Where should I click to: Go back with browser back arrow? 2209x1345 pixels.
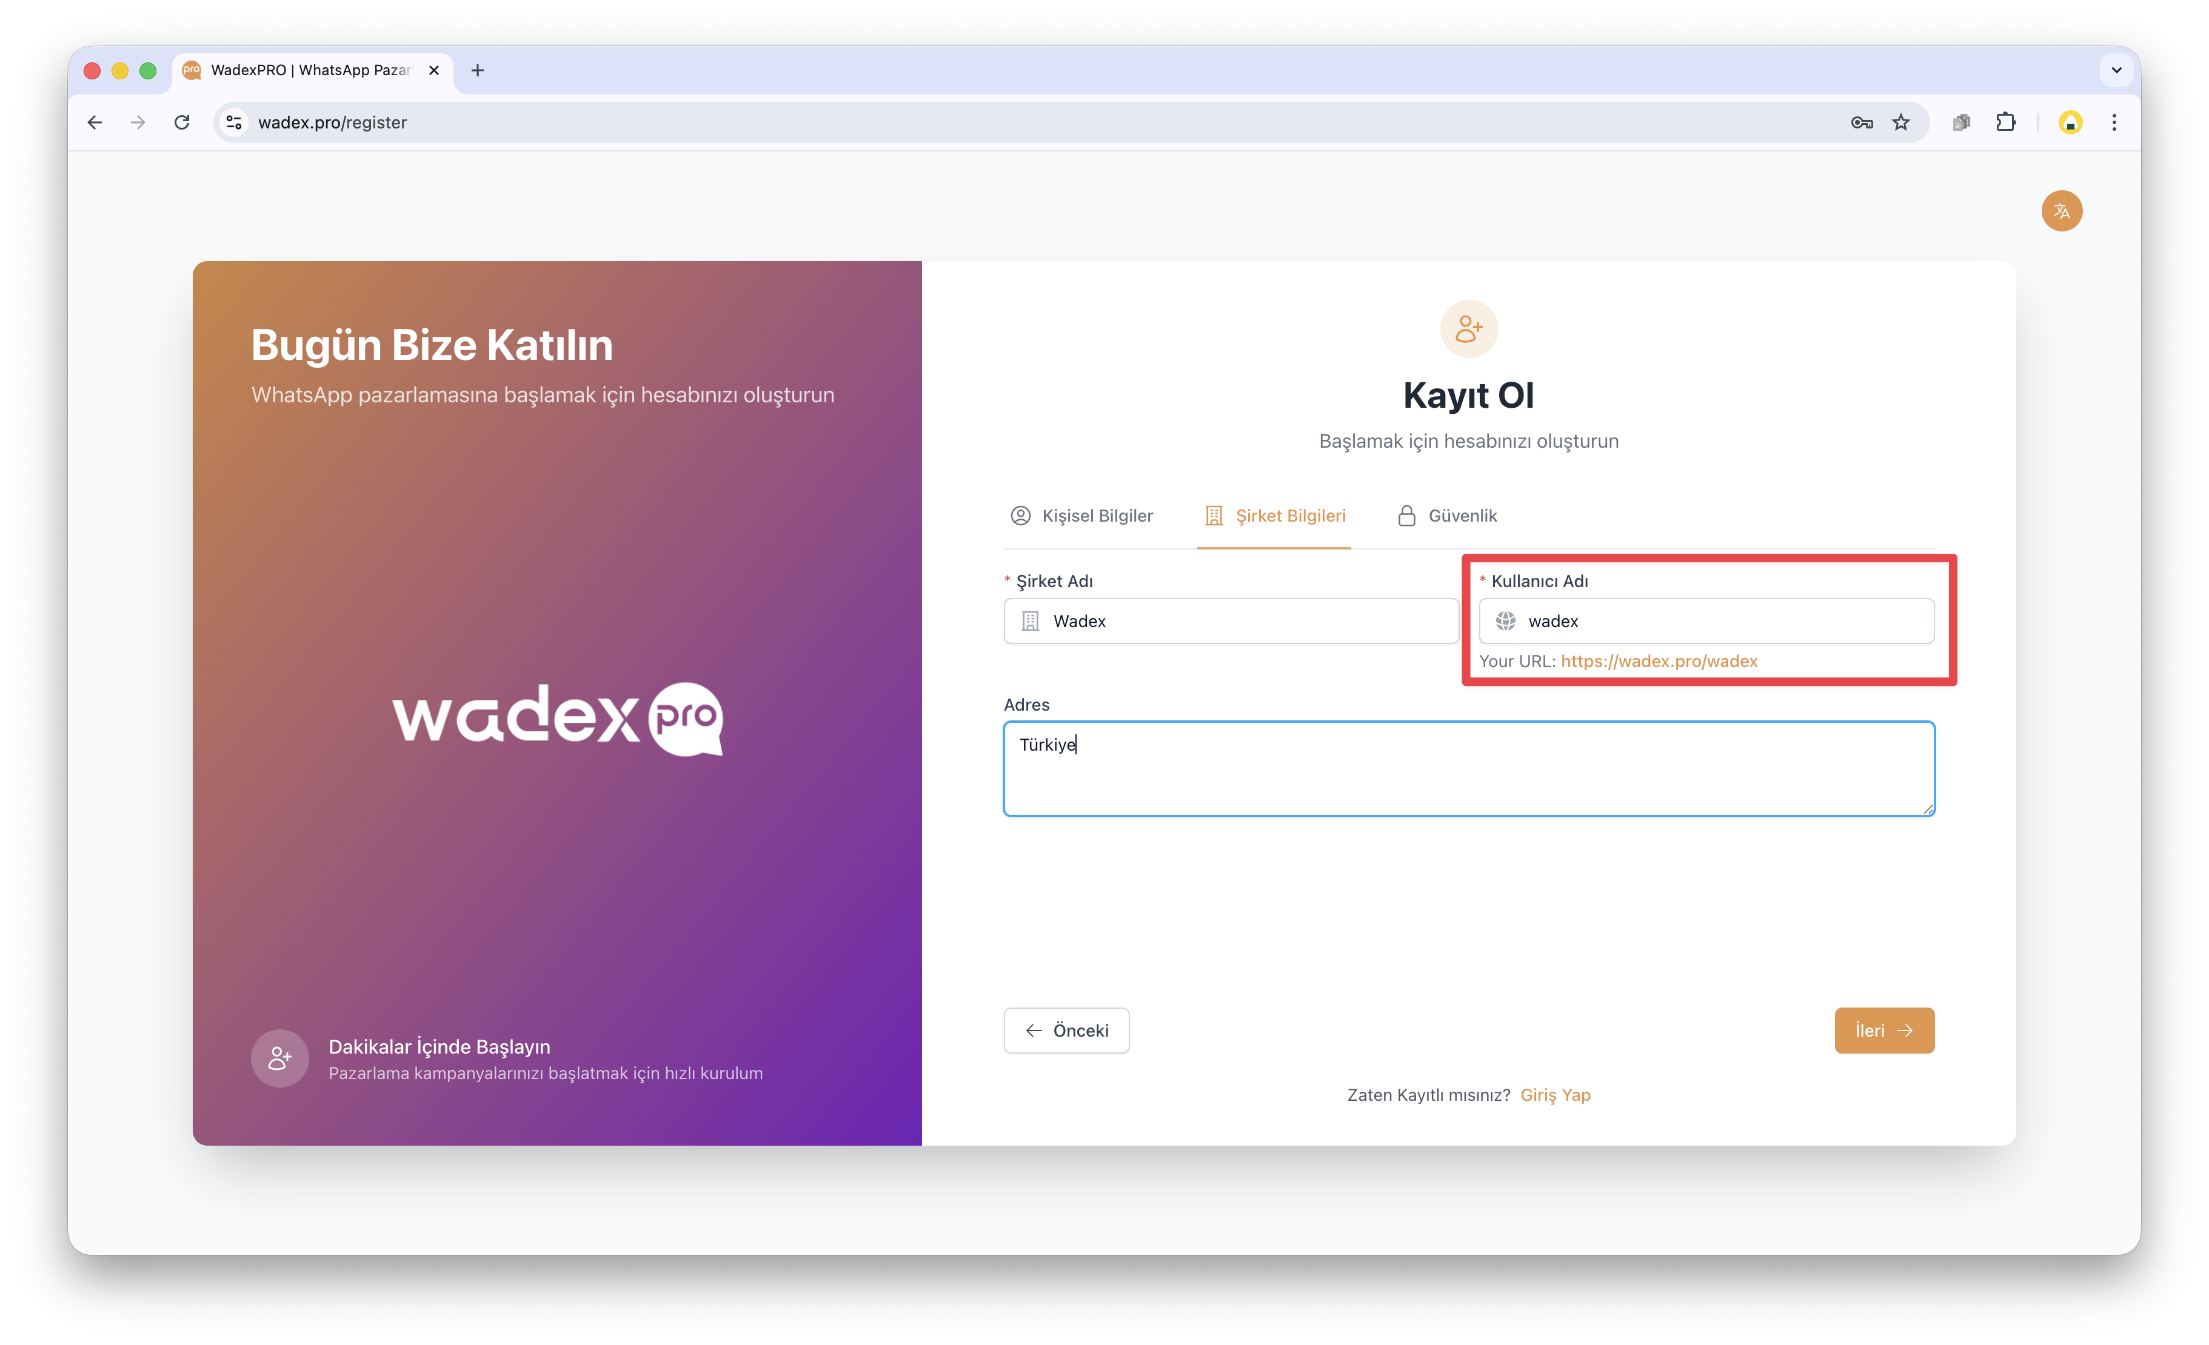[x=95, y=123]
